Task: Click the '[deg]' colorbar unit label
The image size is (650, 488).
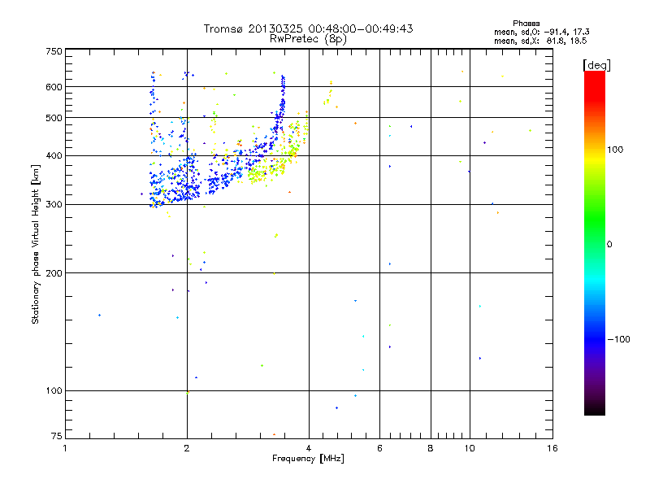Action: click(596, 65)
